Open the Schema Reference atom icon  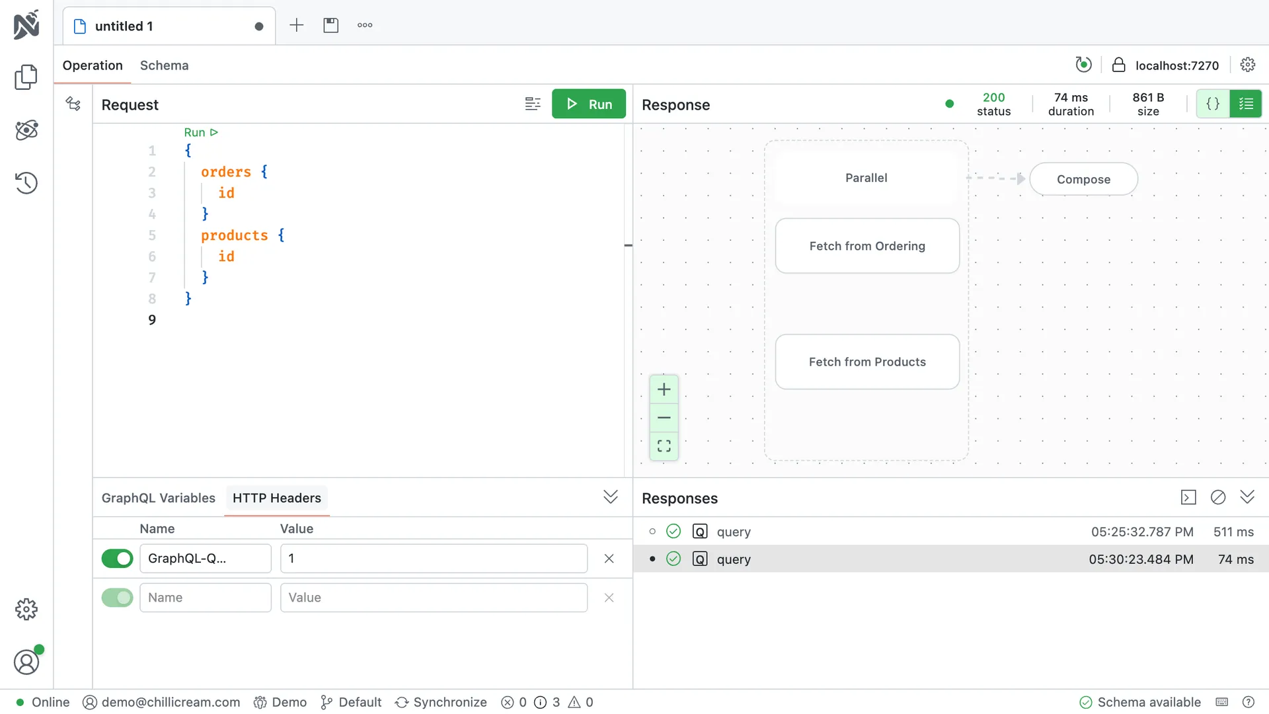[x=26, y=130]
